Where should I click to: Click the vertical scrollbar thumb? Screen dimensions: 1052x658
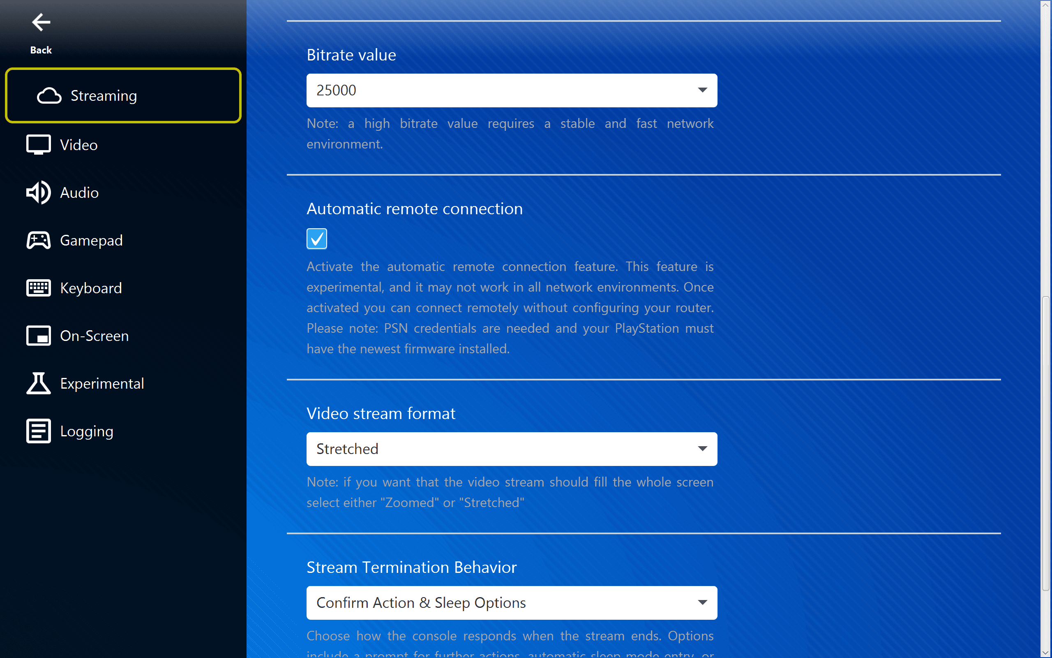tap(1046, 443)
